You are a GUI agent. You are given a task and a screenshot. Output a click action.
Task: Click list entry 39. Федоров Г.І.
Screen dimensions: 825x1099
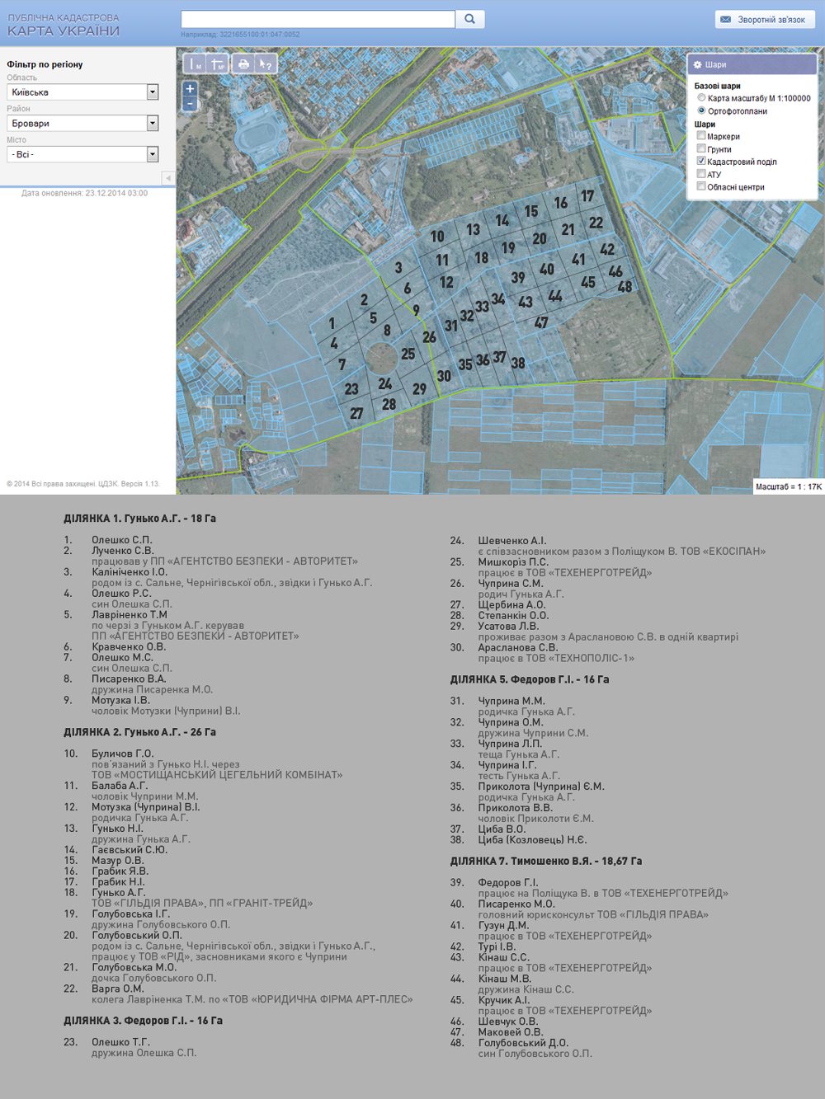coord(494,882)
